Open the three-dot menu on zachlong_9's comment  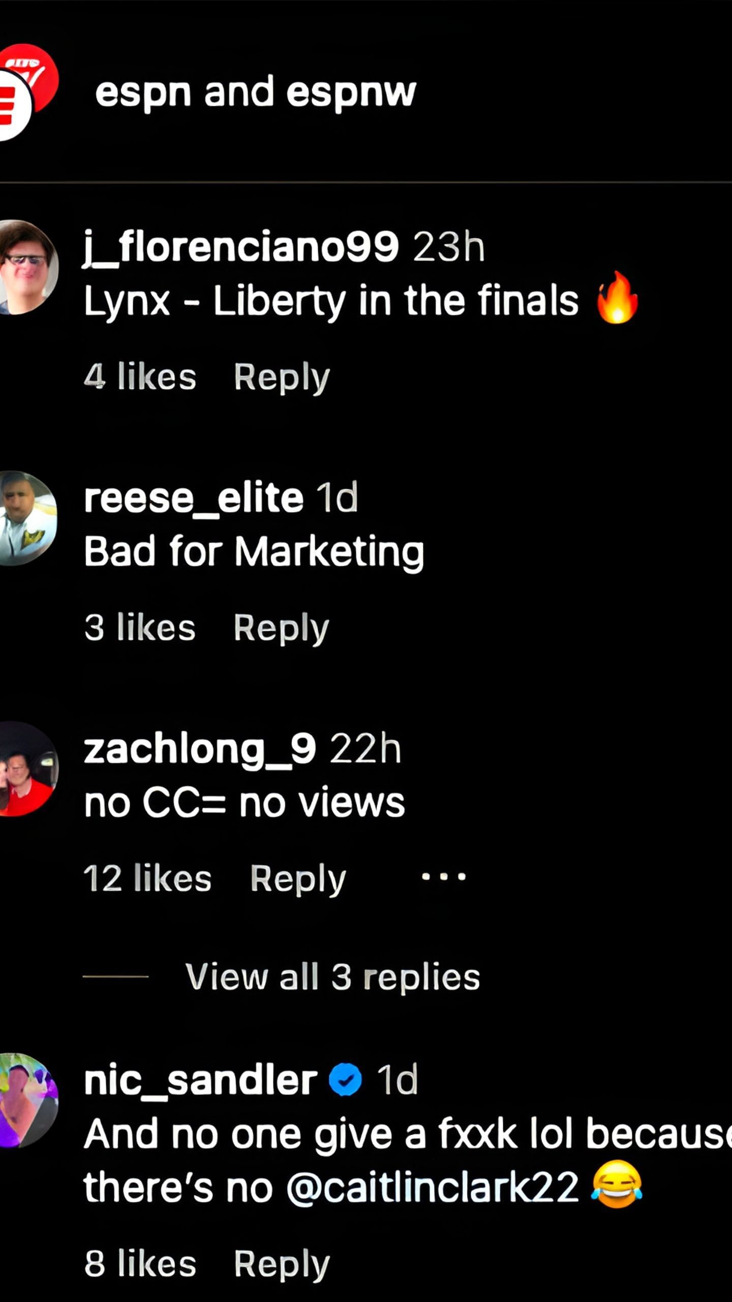coord(444,877)
